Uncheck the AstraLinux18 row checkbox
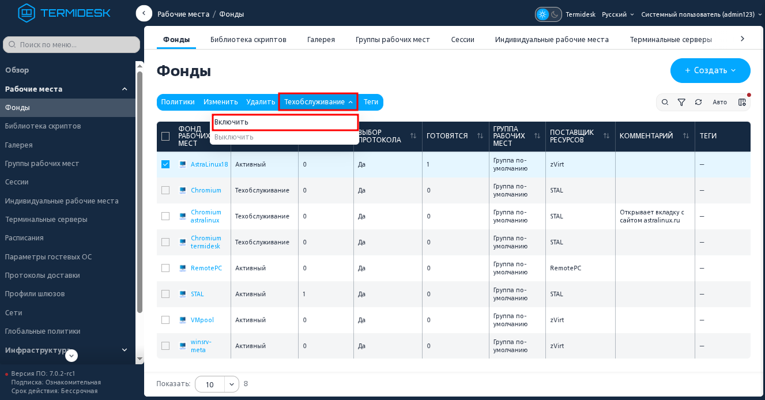The width and height of the screenshot is (765, 400). click(x=165, y=164)
